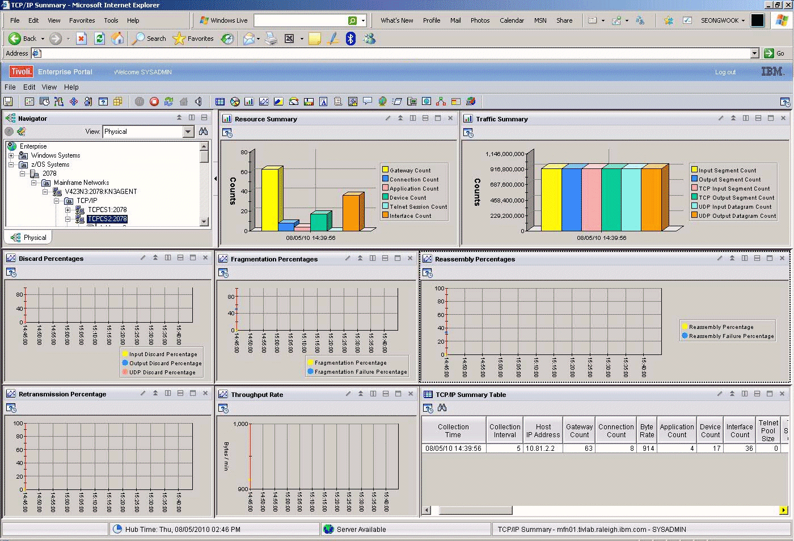Click the Enterprise root tree item
This screenshot has width=794, height=541.
pyautogui.click(x=33, y=146)
